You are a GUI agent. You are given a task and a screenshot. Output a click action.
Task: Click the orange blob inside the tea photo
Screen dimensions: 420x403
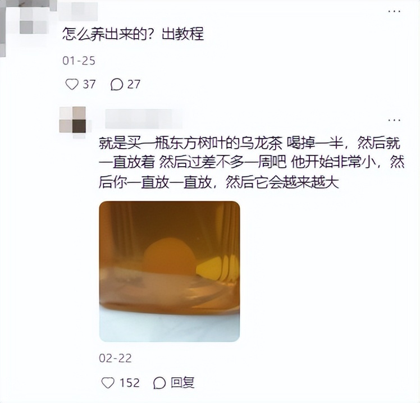170,256
